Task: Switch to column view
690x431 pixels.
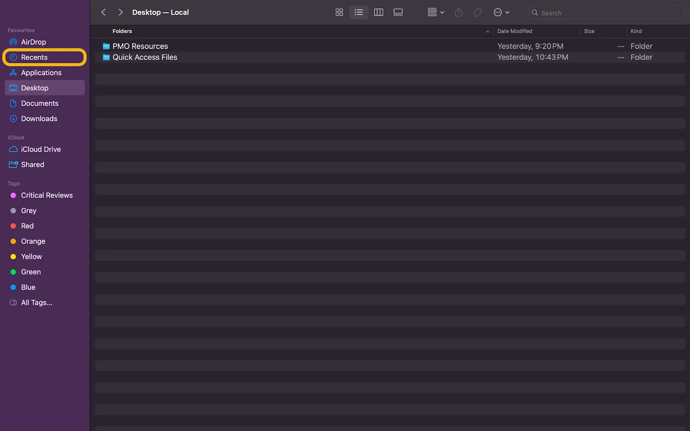Action: pos(378,12)
